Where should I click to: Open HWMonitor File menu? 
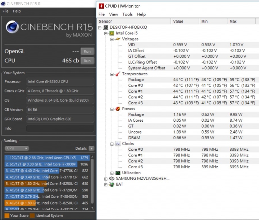(x=101, y=14)
